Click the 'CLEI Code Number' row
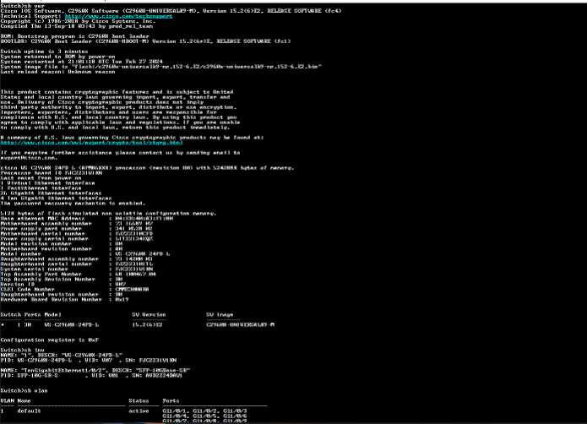587x424 pixels. tap(75, 289)
